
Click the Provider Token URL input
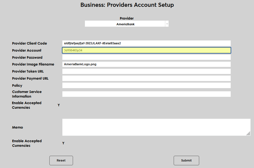coord(146,71)
